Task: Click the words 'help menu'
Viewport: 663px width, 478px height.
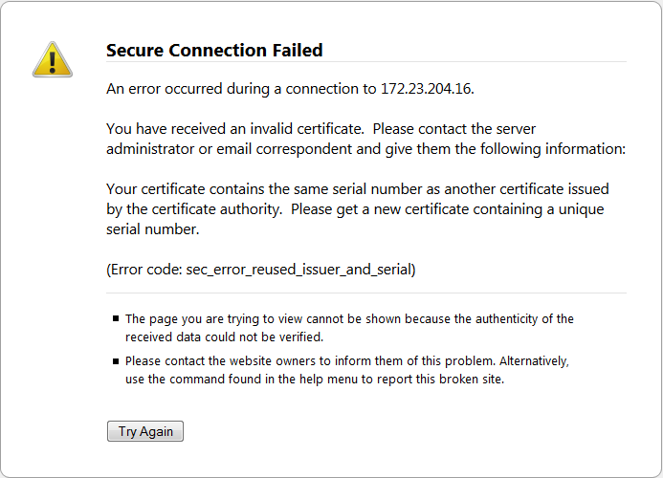Action: [294, 379]
